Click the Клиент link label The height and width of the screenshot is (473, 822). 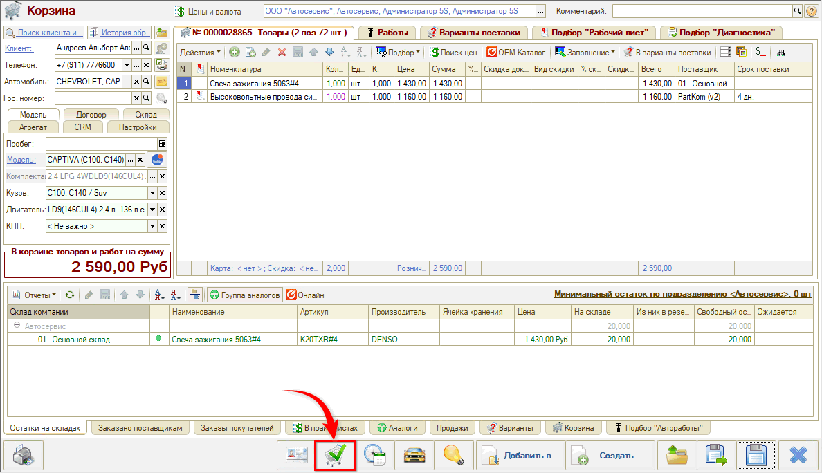click(18, 48)
